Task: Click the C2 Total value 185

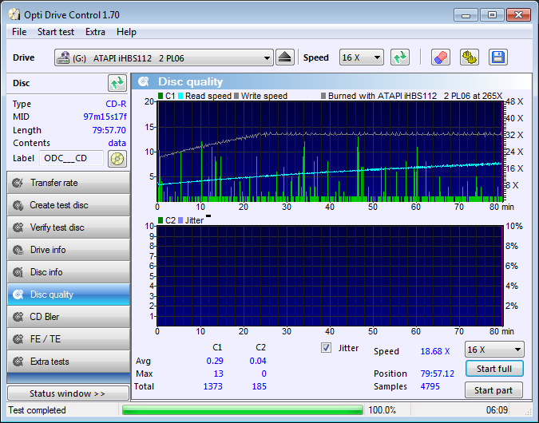Action: pos(259,386)
